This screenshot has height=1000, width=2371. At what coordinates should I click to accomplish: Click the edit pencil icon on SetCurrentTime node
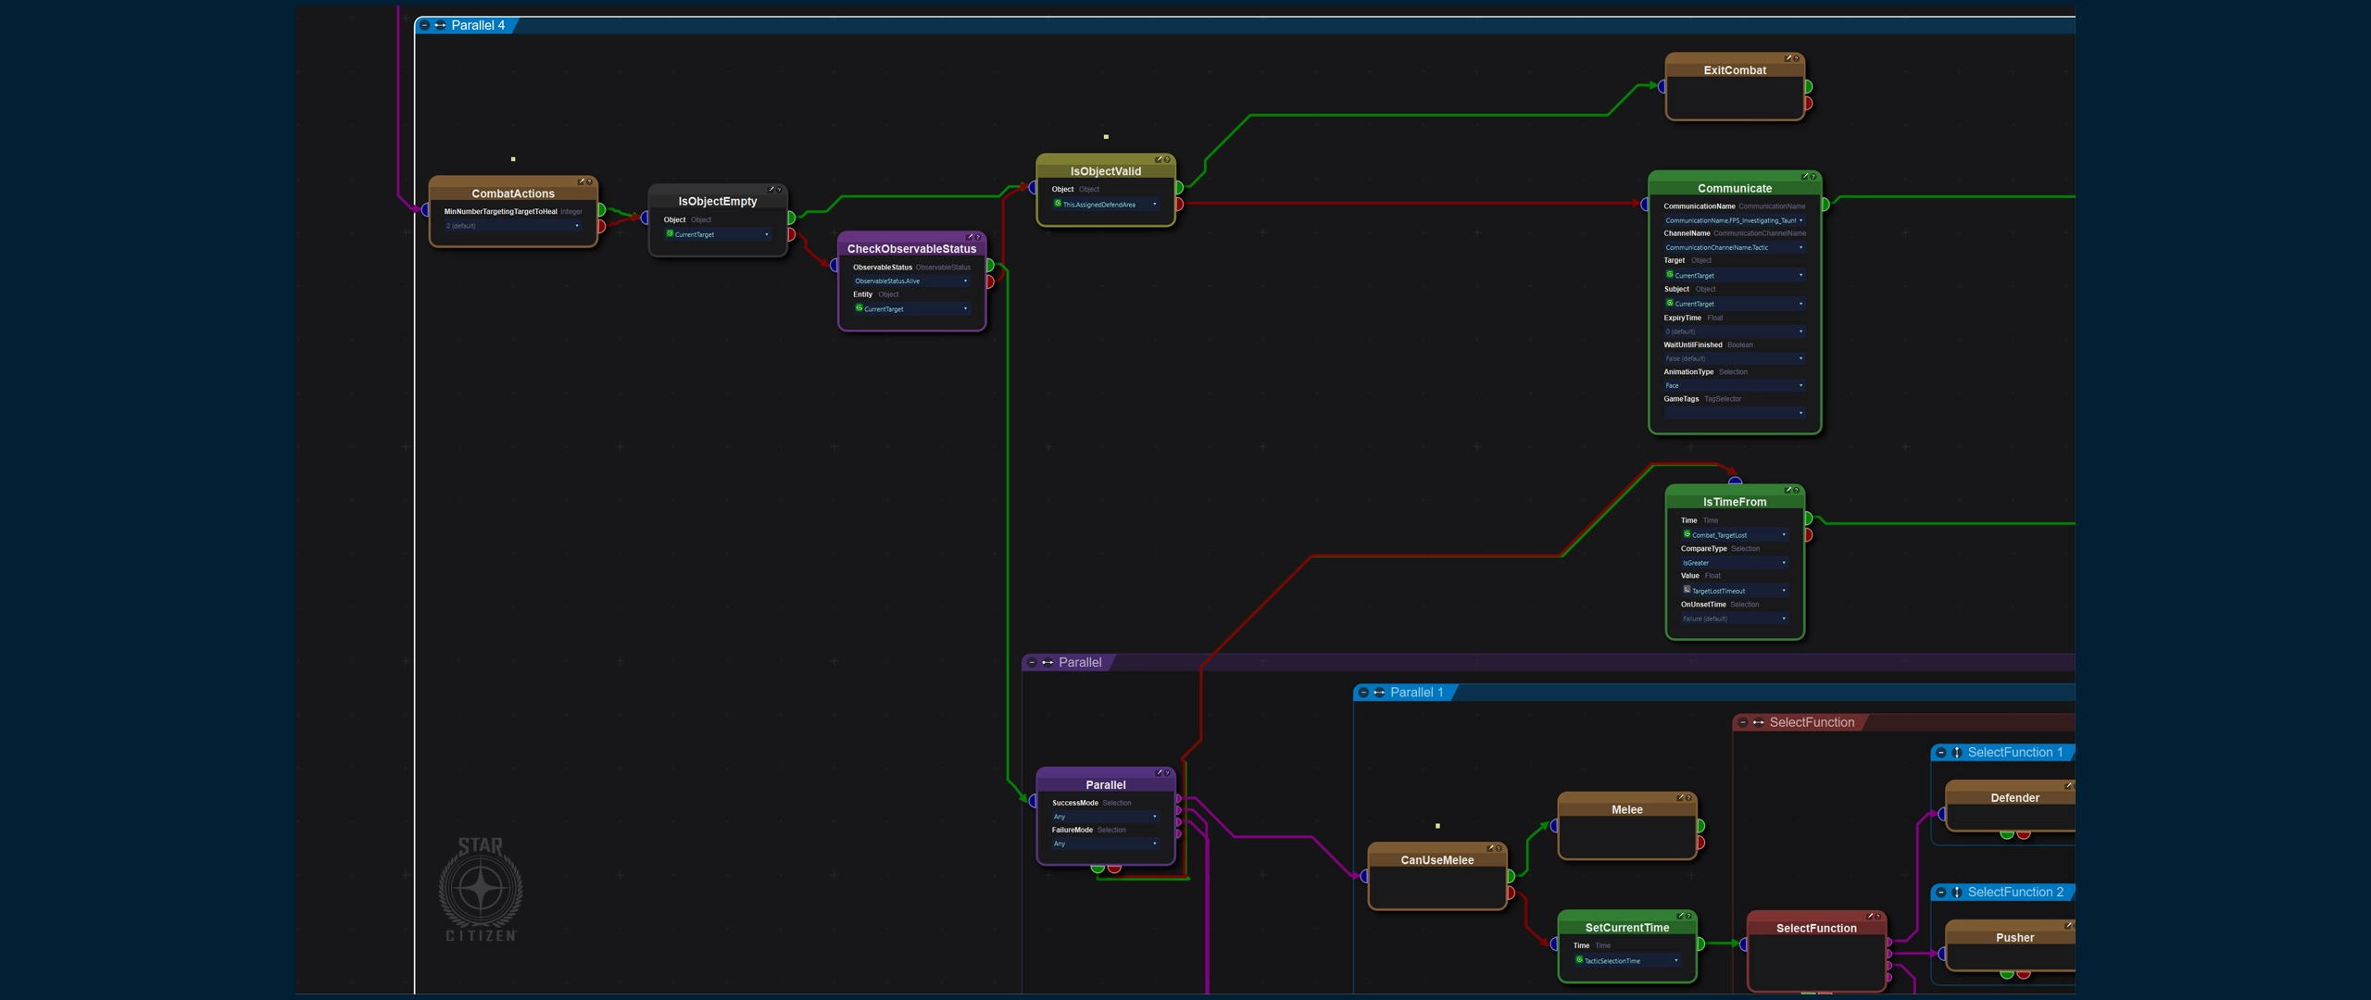coord(1681,916)
